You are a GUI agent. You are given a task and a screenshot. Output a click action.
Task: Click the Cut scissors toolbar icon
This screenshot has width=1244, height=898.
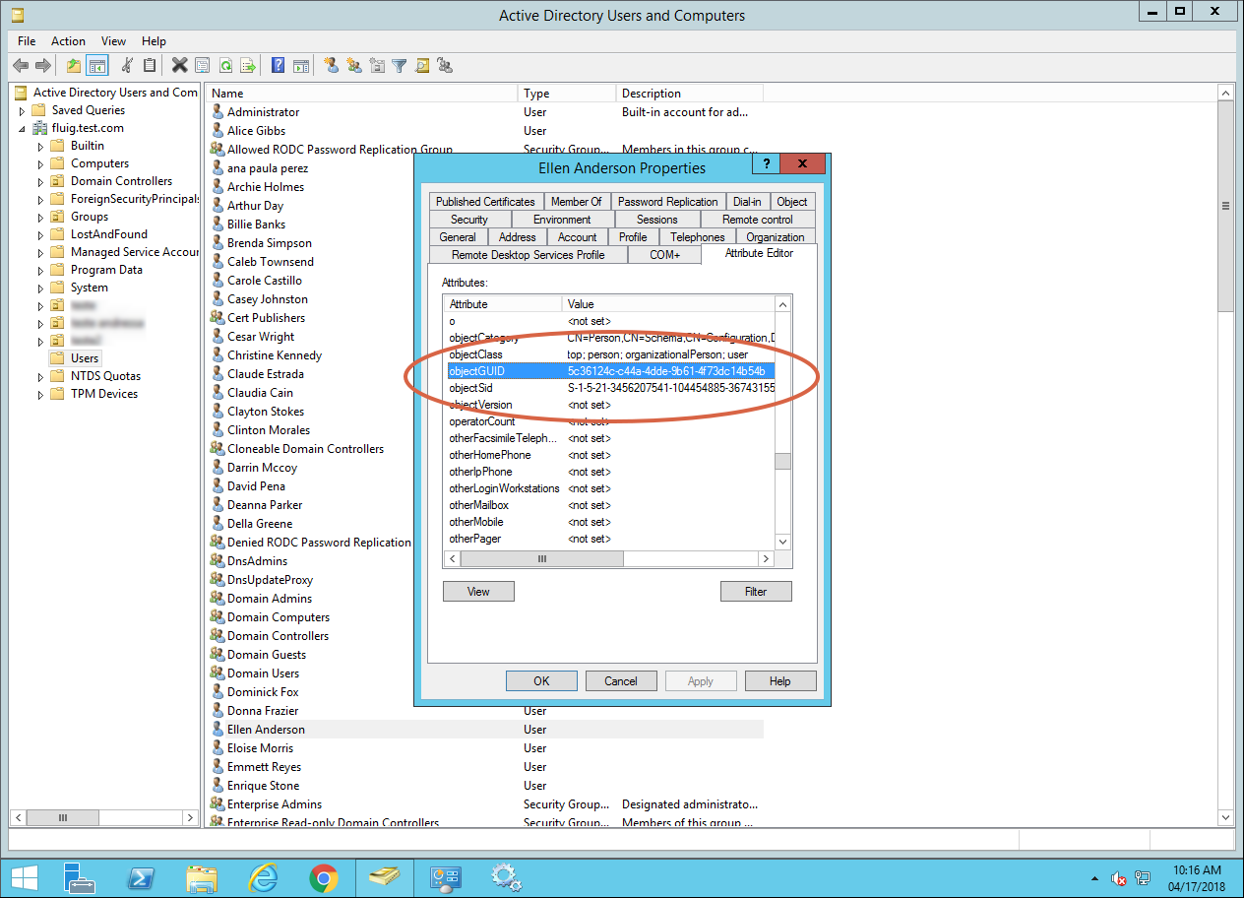127,66
